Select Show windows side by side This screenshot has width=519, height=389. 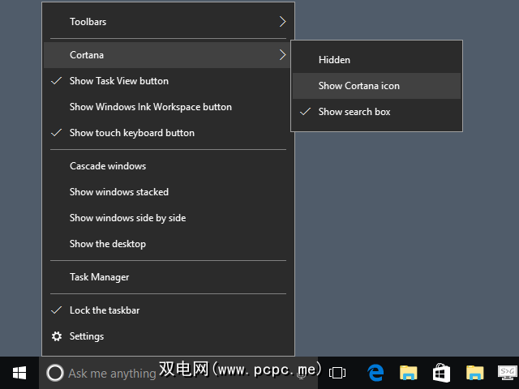127,218
